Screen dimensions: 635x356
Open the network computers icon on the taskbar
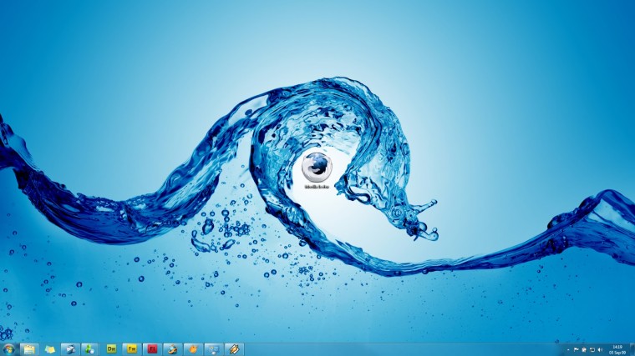[x=214, y=349]
